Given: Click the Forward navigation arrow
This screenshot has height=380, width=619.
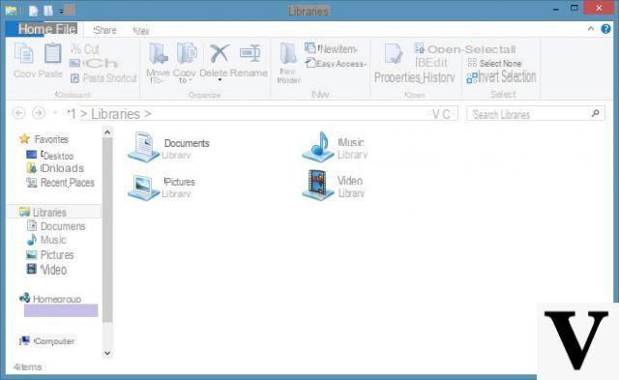Looking at the screenshot, I should (39, 114).
